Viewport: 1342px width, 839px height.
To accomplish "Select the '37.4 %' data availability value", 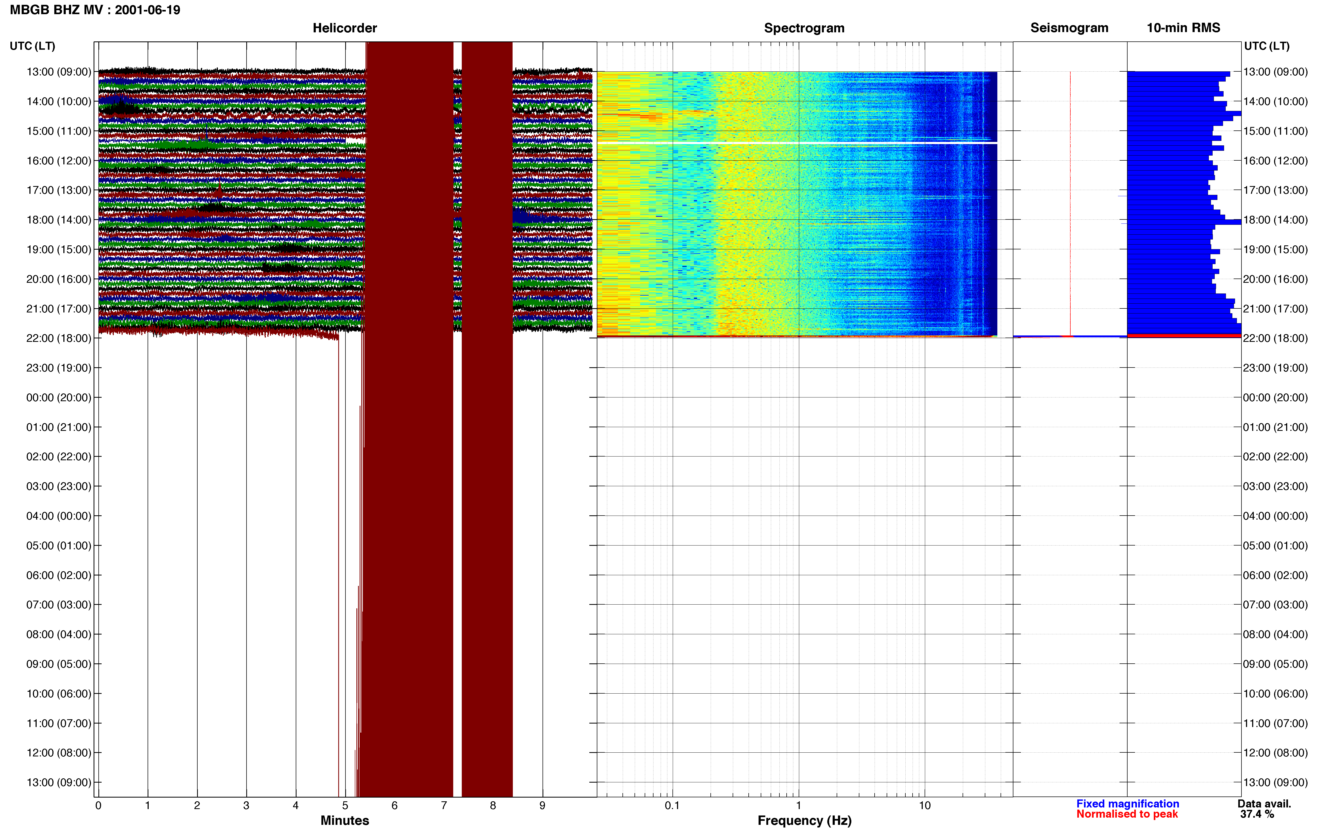I will [x=1257, y=814].
